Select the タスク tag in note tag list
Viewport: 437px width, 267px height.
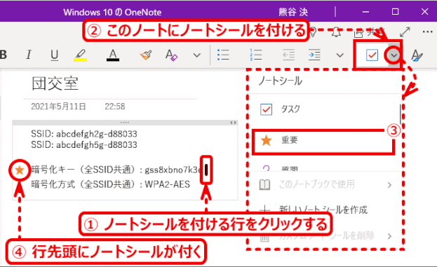pyautogui.click(x=325, y=109)
